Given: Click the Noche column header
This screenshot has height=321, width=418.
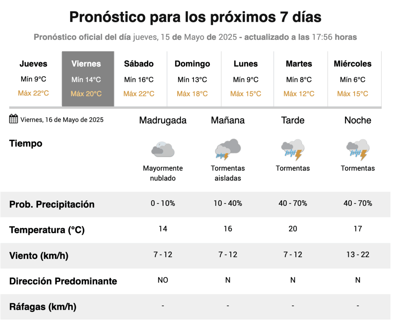Looking at the screenshot, I should click(358, 120).
